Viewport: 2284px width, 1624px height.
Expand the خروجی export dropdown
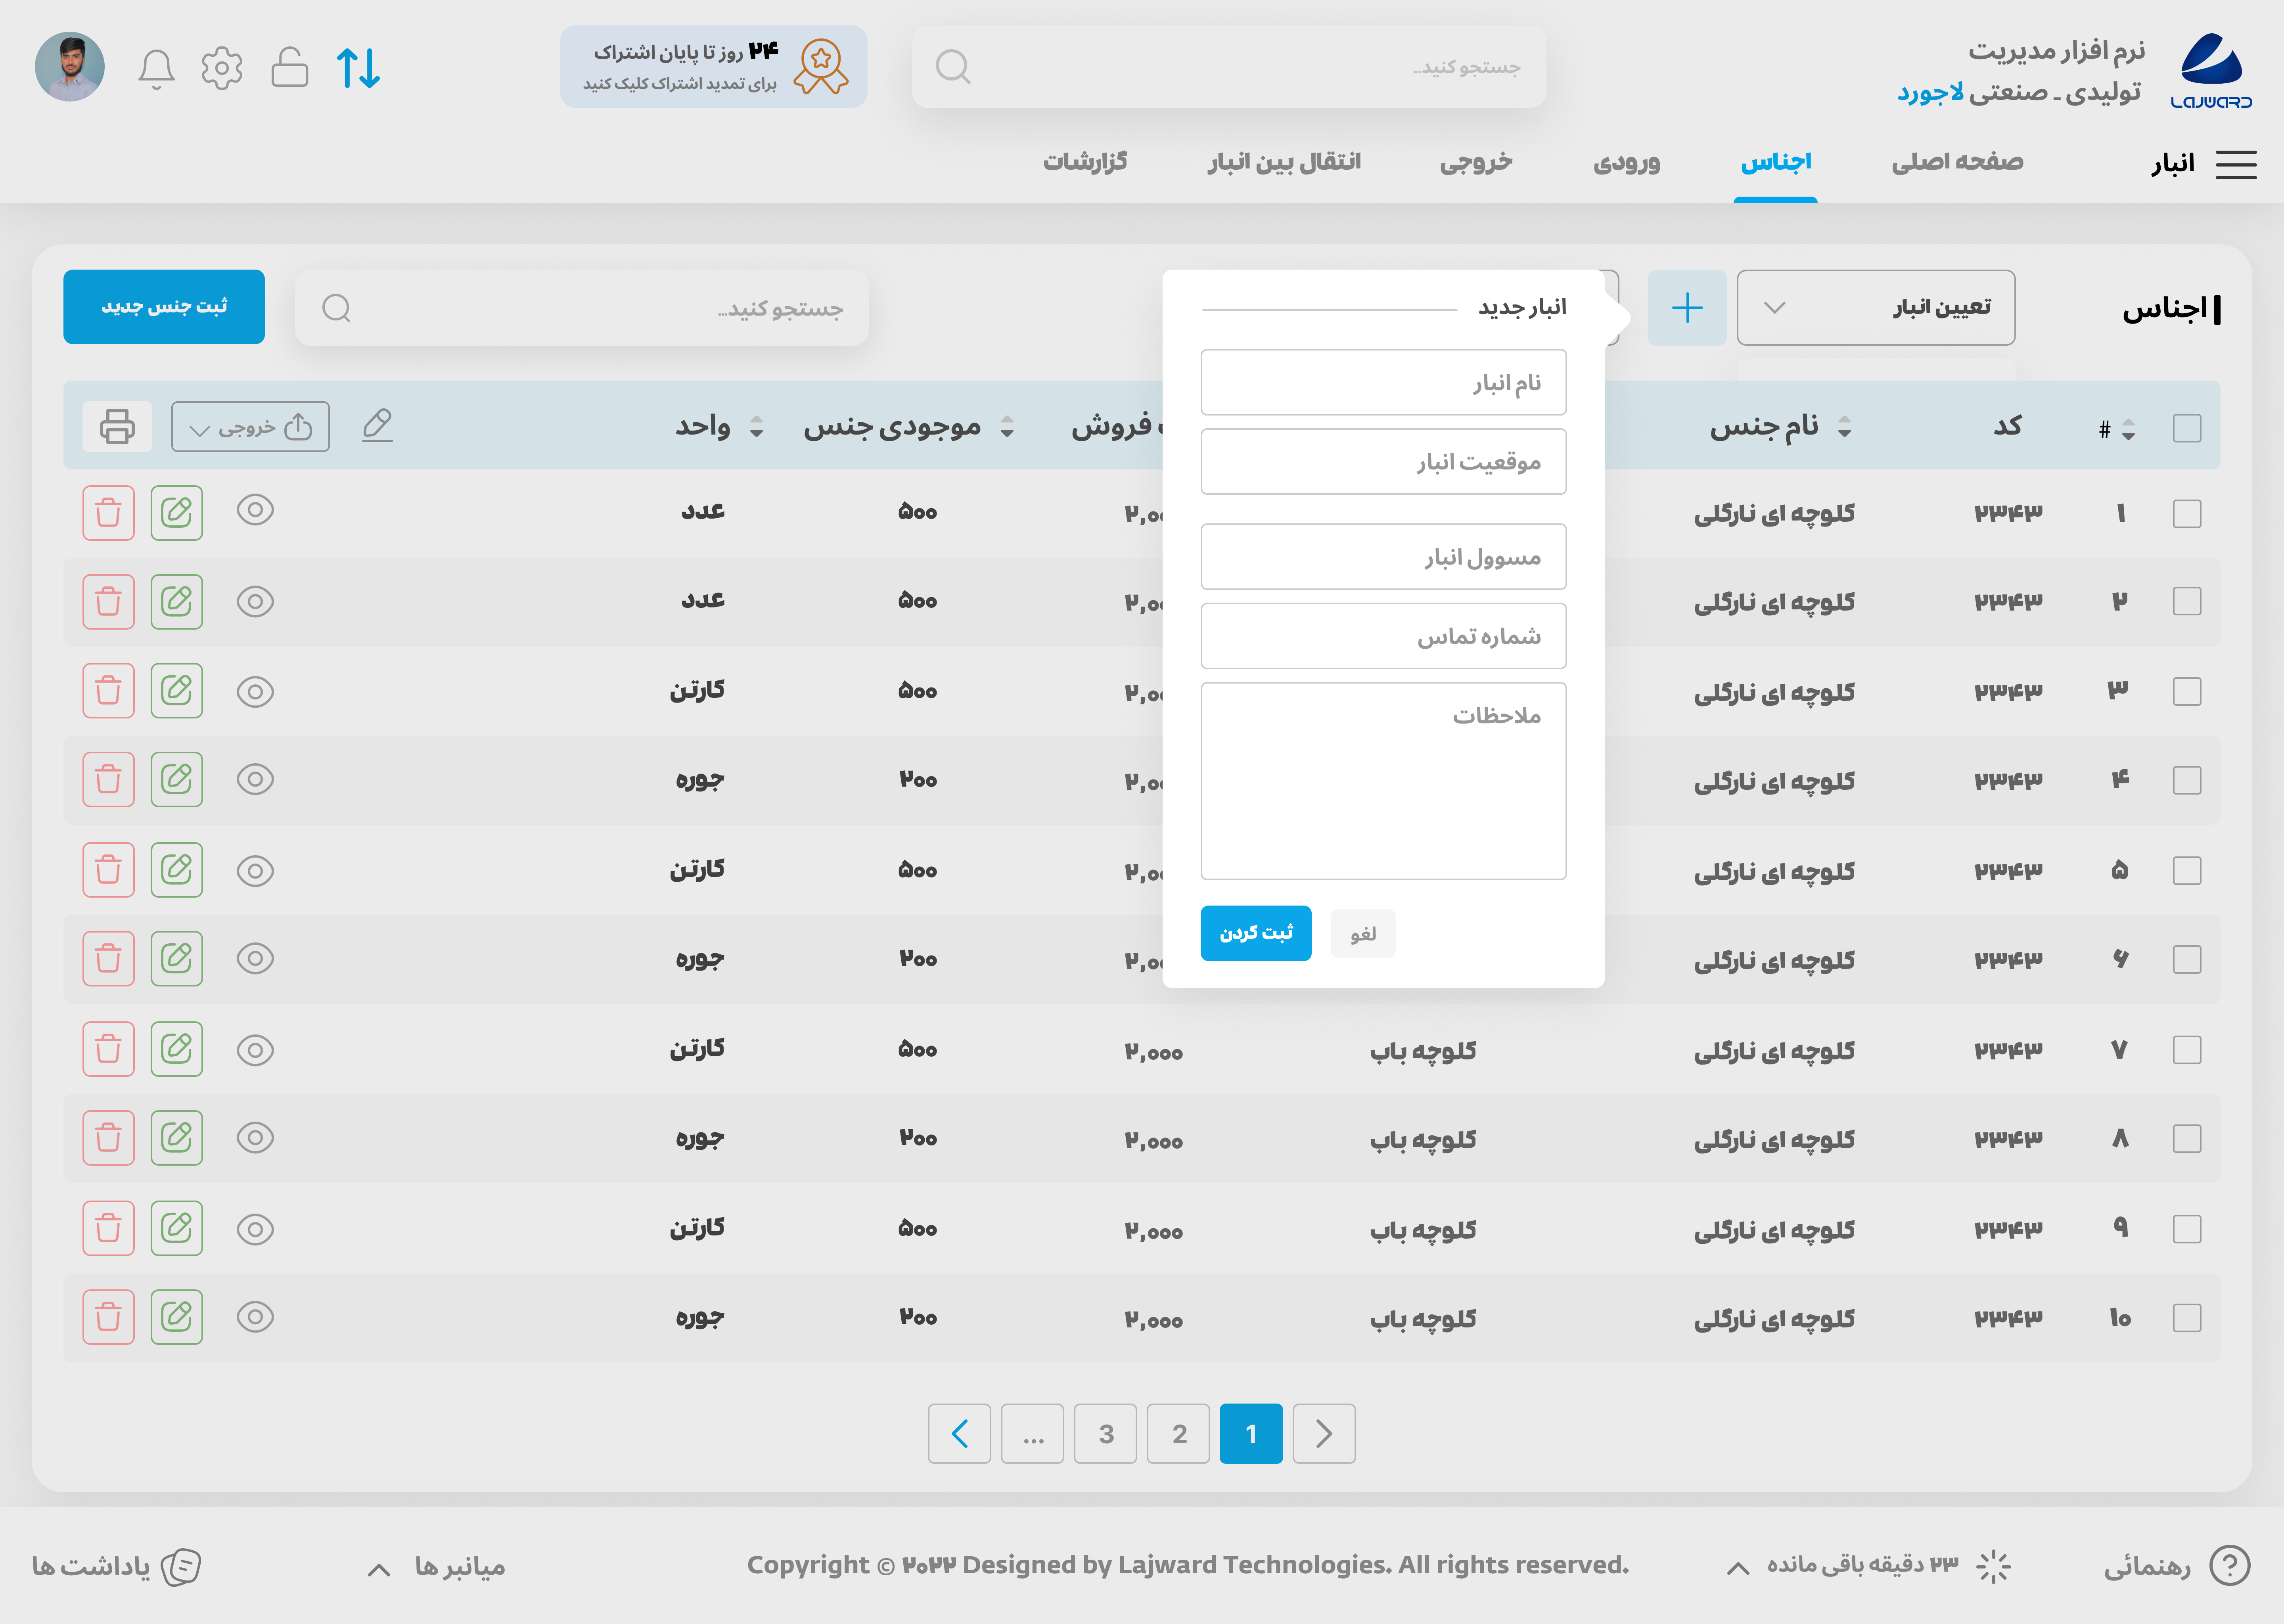point(250,426)
